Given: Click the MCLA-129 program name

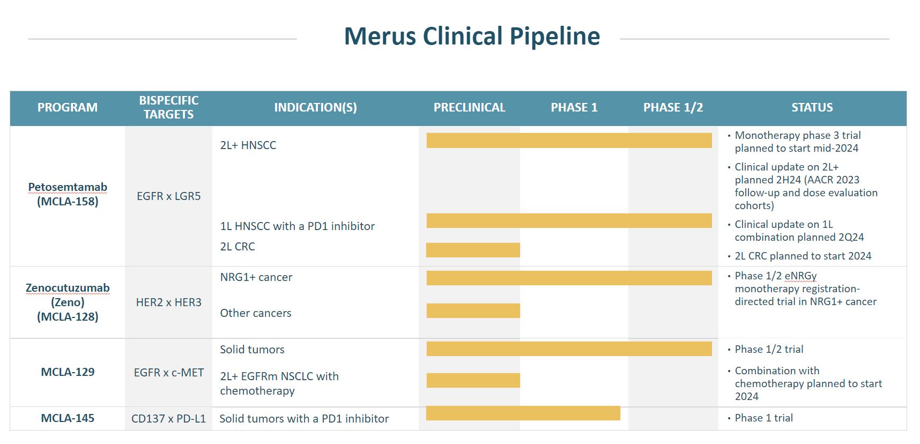Looking at the screenshot, I should tap(68, 372).
